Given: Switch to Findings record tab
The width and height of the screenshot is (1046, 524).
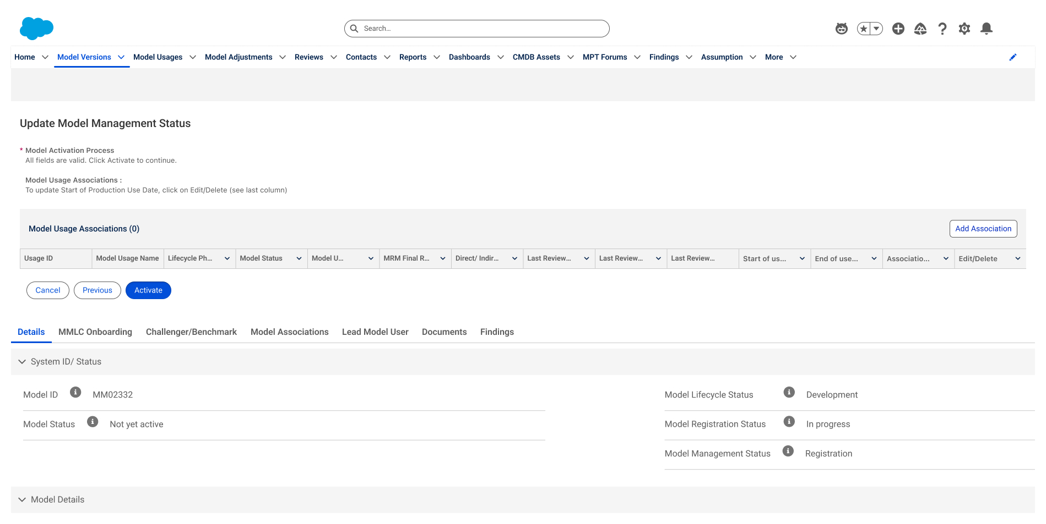Looking at the screenshot, I should click(x=497, y=332).
